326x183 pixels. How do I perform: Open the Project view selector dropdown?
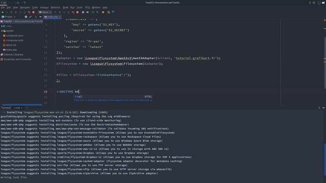pos(9,17)
